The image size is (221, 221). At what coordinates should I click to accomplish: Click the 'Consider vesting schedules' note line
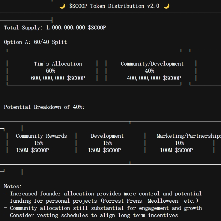[91, 215]
